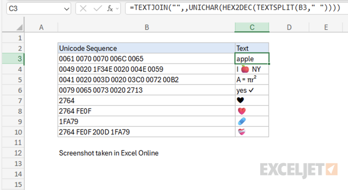This screenshot has width=348, height=190.
Task: Open the insert function fx button
Action: point(110,9)
